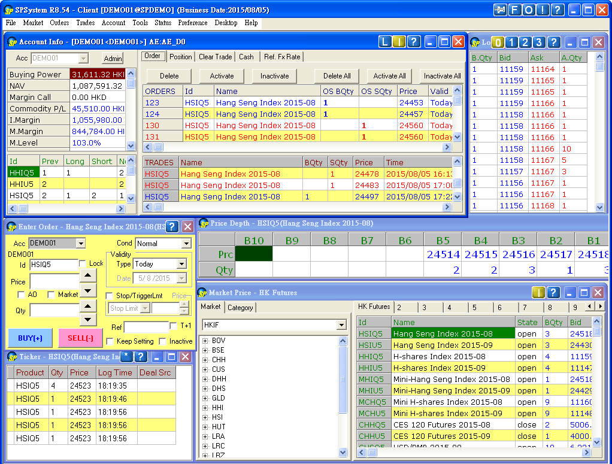Click help icon in Market Price window
The height and width of the screenshot is (464, 612).
point(553,292)
